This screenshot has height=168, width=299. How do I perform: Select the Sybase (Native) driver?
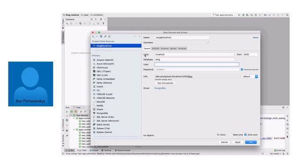[104, 132]
